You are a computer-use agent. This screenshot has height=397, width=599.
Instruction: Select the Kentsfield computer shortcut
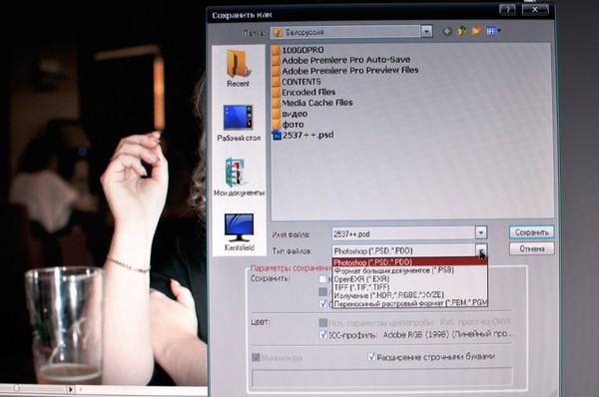click(239, 232)
